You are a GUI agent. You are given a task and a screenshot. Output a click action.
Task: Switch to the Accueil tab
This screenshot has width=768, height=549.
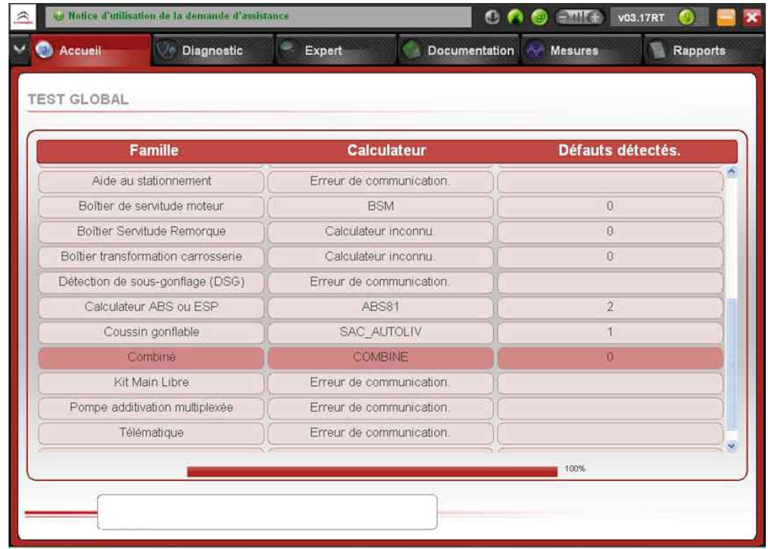click(x=92, y=50)
